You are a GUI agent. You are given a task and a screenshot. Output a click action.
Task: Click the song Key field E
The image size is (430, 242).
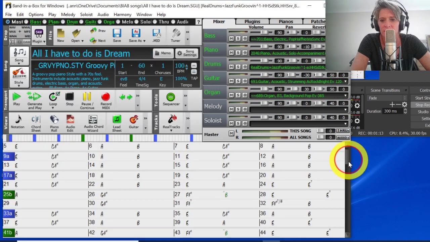(x=161, y=79)
